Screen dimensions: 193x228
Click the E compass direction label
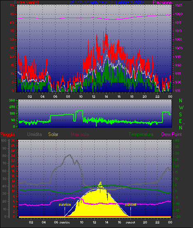click(x=181, y=121)
